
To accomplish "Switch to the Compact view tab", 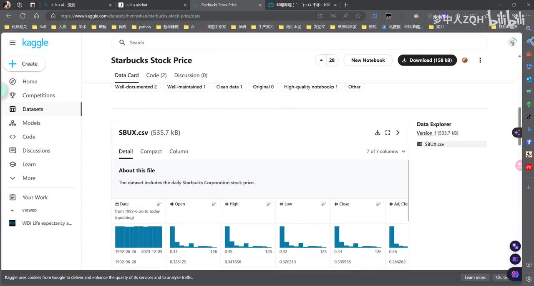I will click(151, 151).
